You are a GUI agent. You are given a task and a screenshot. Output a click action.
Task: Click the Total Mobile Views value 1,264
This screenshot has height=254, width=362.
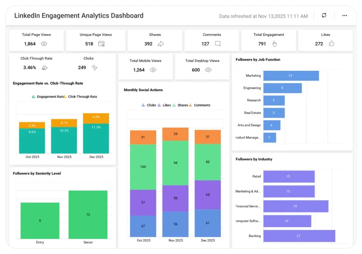pyautogui.click(x=139, y=70)
